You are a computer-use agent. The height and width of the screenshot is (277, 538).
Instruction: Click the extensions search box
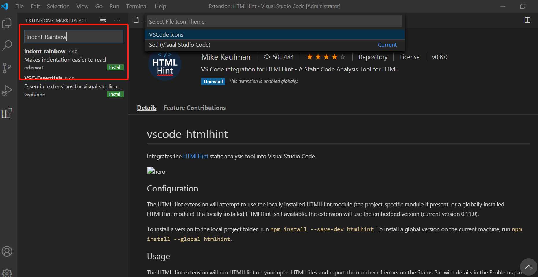74,37
